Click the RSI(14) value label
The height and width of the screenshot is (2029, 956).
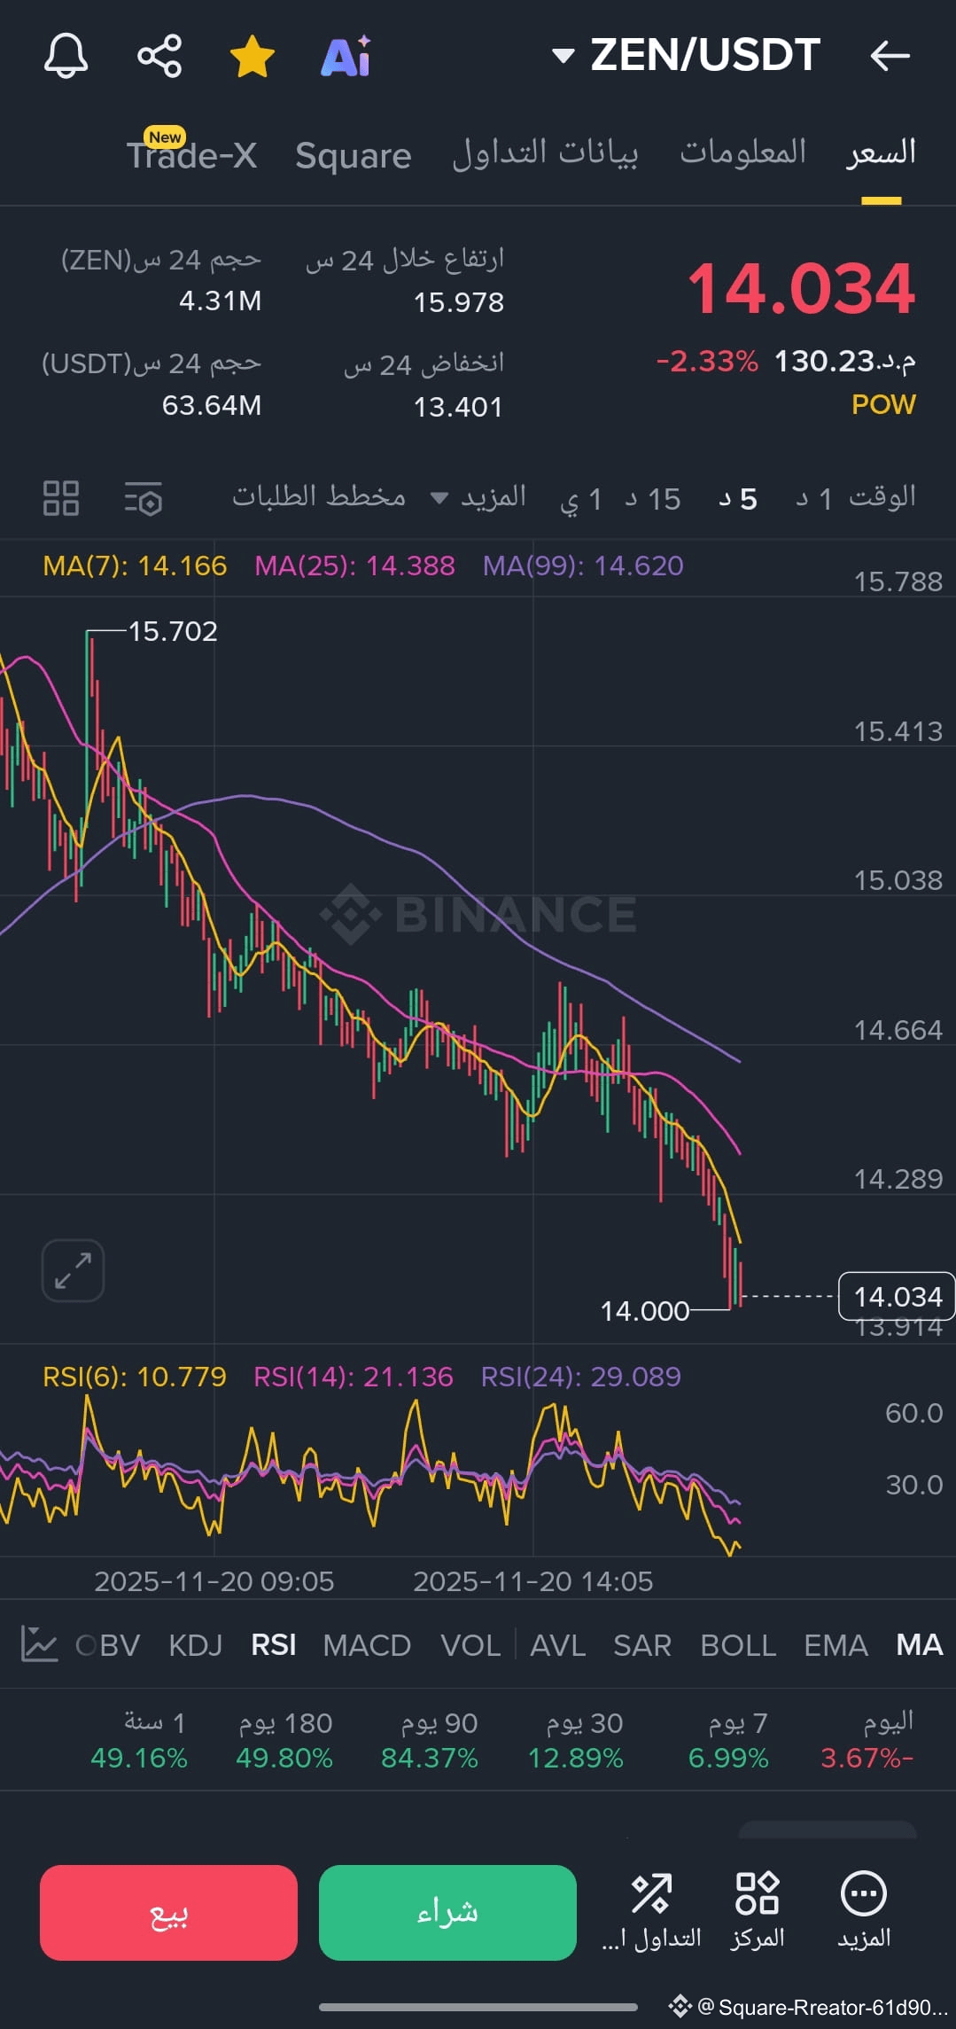354,1377
